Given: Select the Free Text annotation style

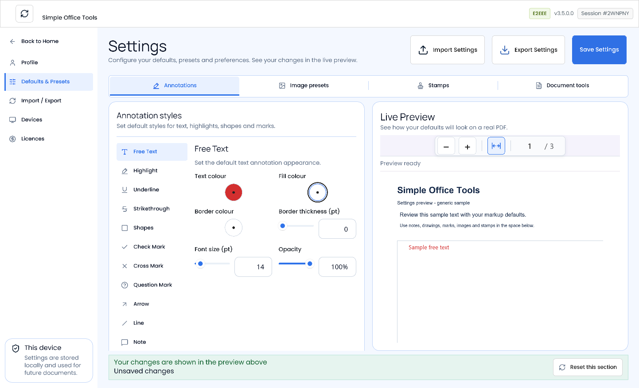Looking at the screenshot, I should pyautogui.click(x=152, y=151).
